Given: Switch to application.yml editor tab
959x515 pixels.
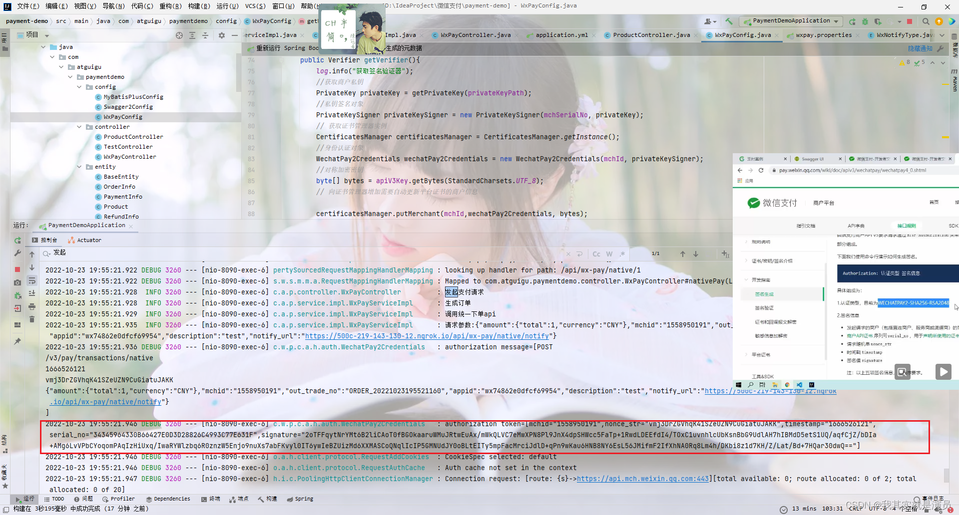Looking at the screenshot, I should 561,35.
